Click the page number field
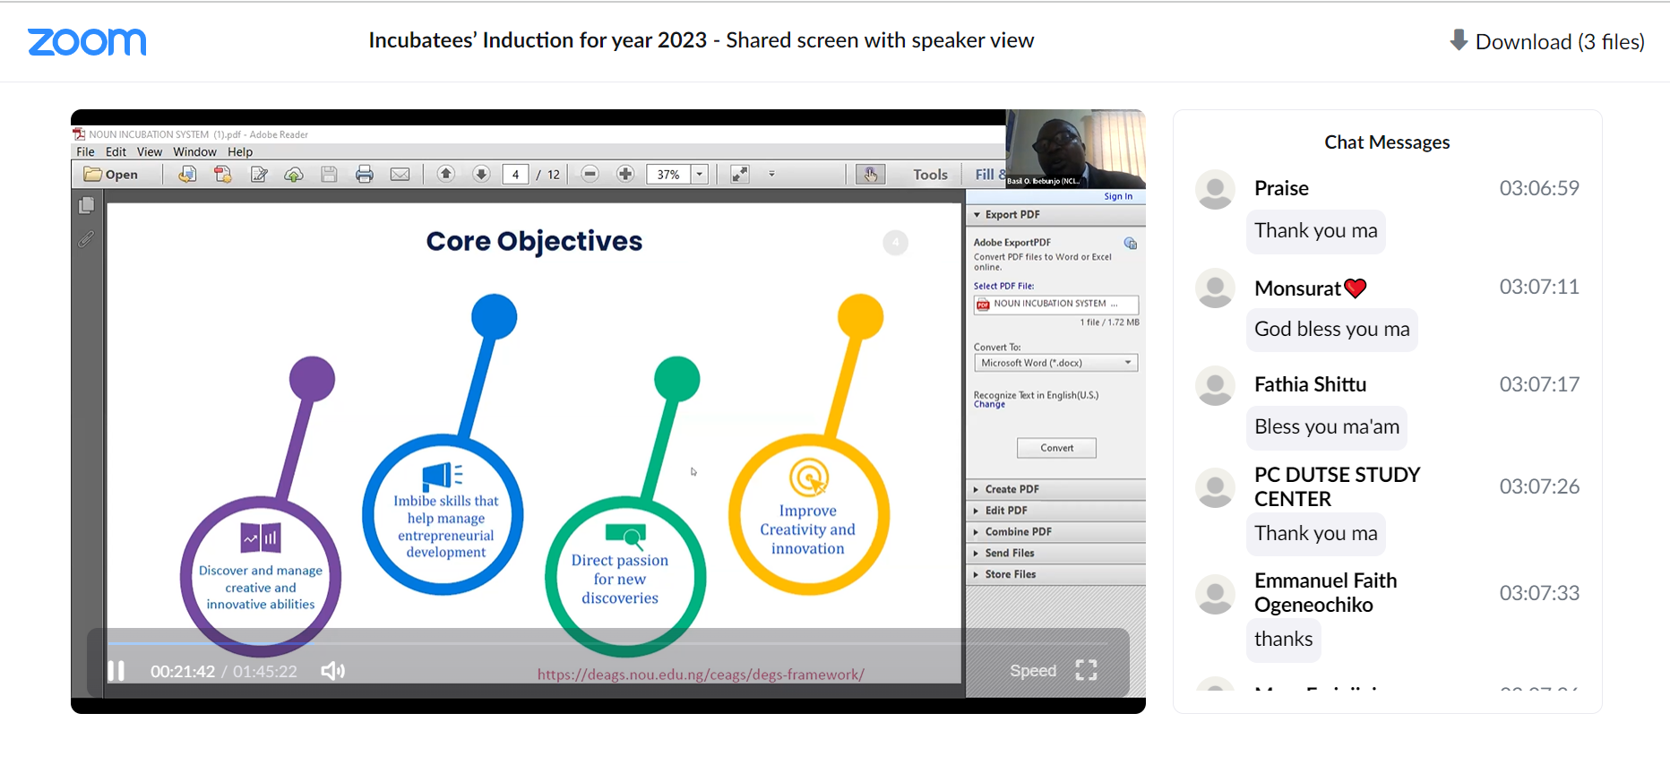This screenshot has height=765, width=1670. (515, 175)
